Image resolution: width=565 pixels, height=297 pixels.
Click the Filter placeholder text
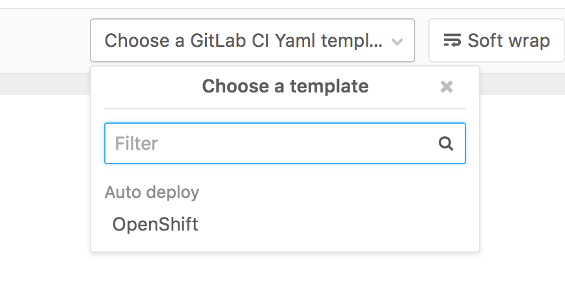[137, 143]
